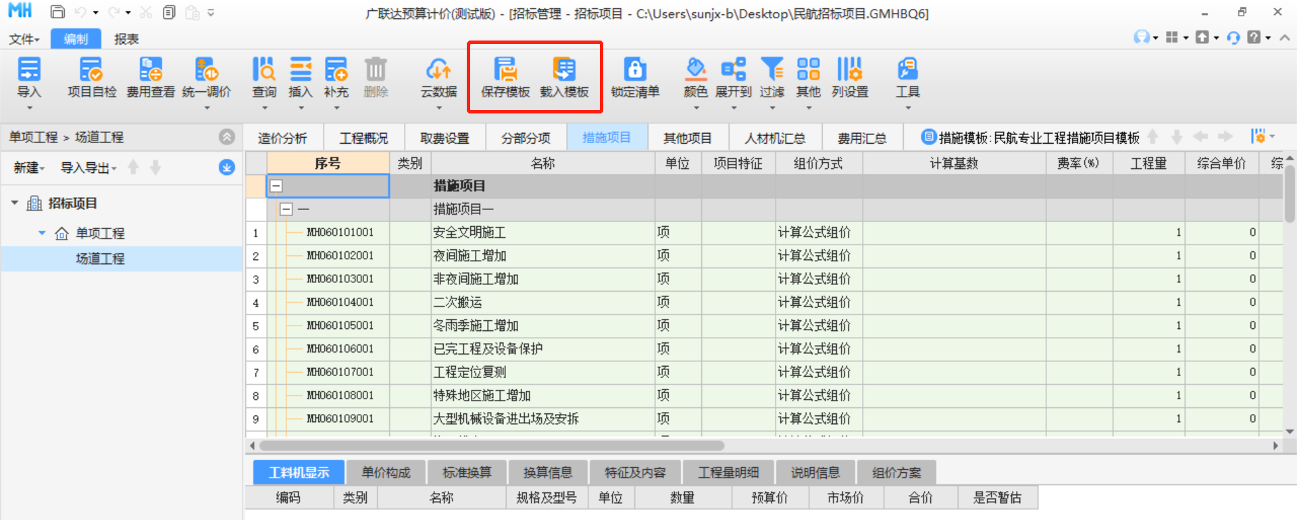
Task: Open 列设置 column settings
Action: (x=849, y=70)
